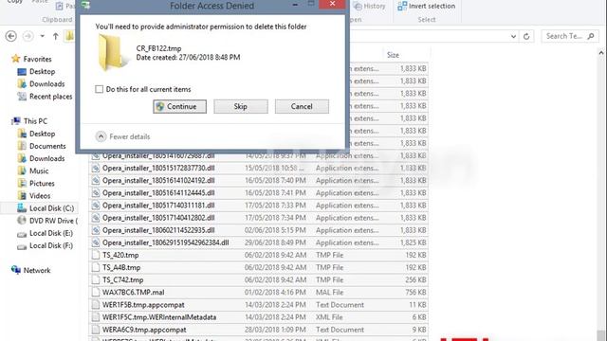Viewport: 607px width, 341px height.
Task: Select Local Disk (E:) in sidebar
Action: click(51, 233)
